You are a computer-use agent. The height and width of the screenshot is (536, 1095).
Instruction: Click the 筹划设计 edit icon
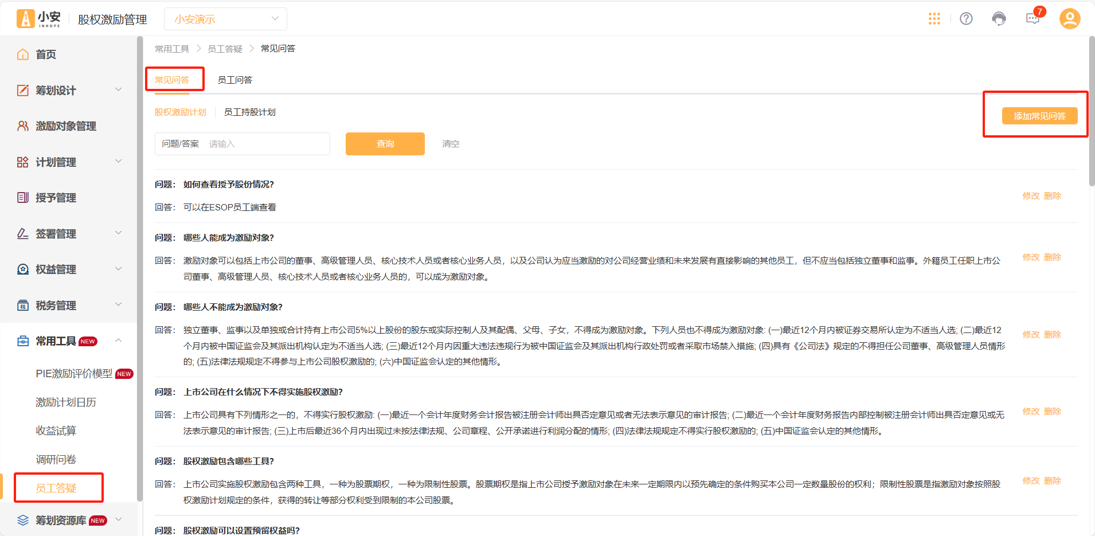coord(23,90)
